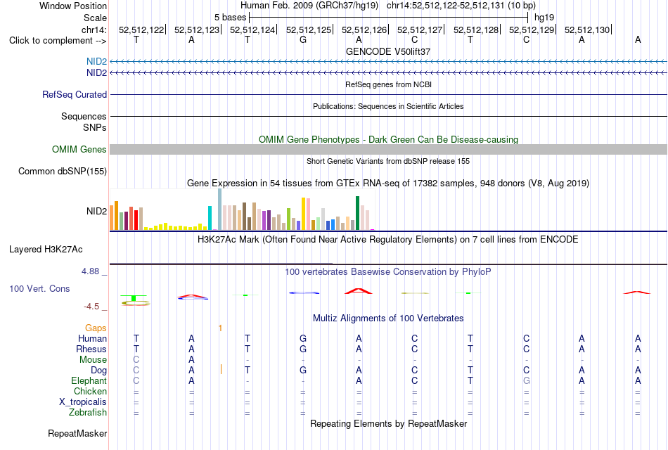Click the 100 Vert. Cons label
The image size is (668, 450).
coord(39,288)
